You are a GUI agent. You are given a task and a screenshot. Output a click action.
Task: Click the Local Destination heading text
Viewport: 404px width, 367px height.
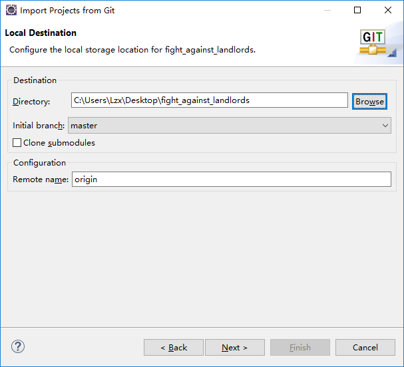coord(41,33)
